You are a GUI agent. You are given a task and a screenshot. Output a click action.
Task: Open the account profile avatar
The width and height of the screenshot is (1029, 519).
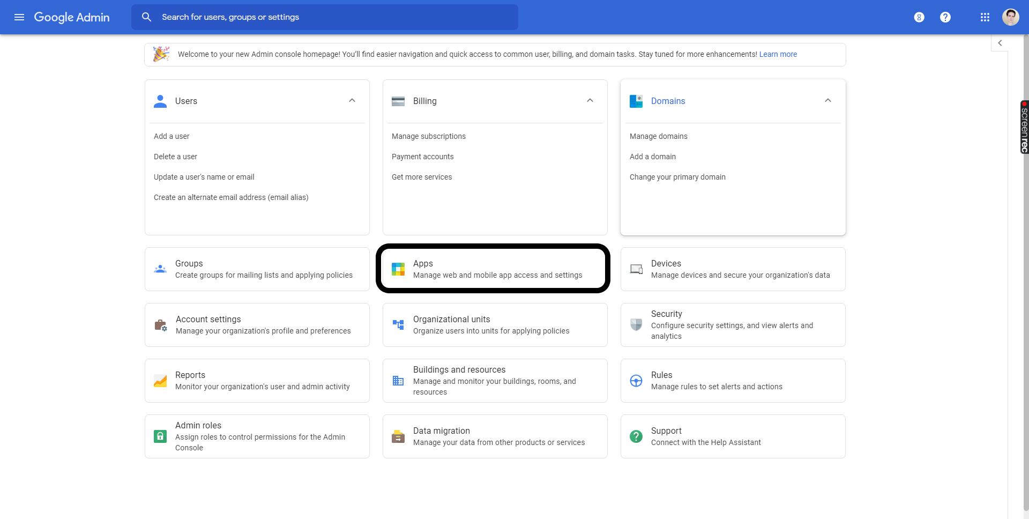click(1011, 17)
